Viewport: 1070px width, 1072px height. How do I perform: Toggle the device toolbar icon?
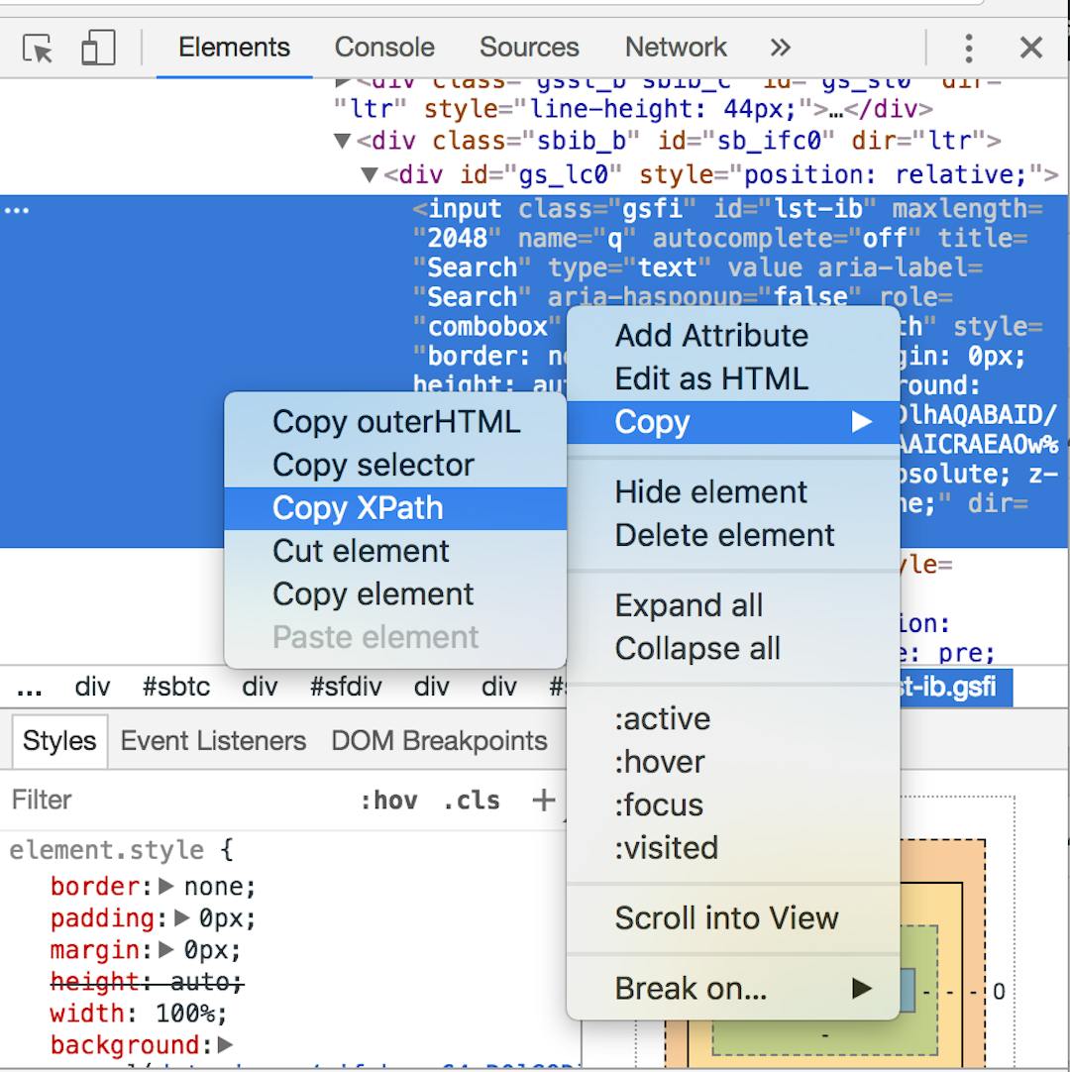pos(96,47)
